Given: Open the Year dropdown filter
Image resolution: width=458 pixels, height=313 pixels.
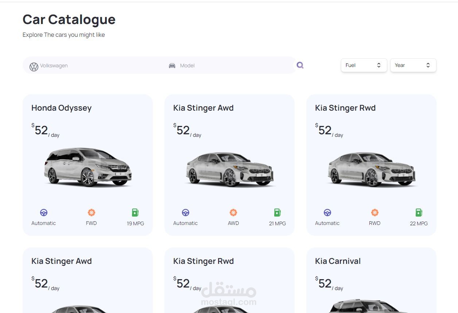Looking at the screenshot, I should click(x=413, y=66).
